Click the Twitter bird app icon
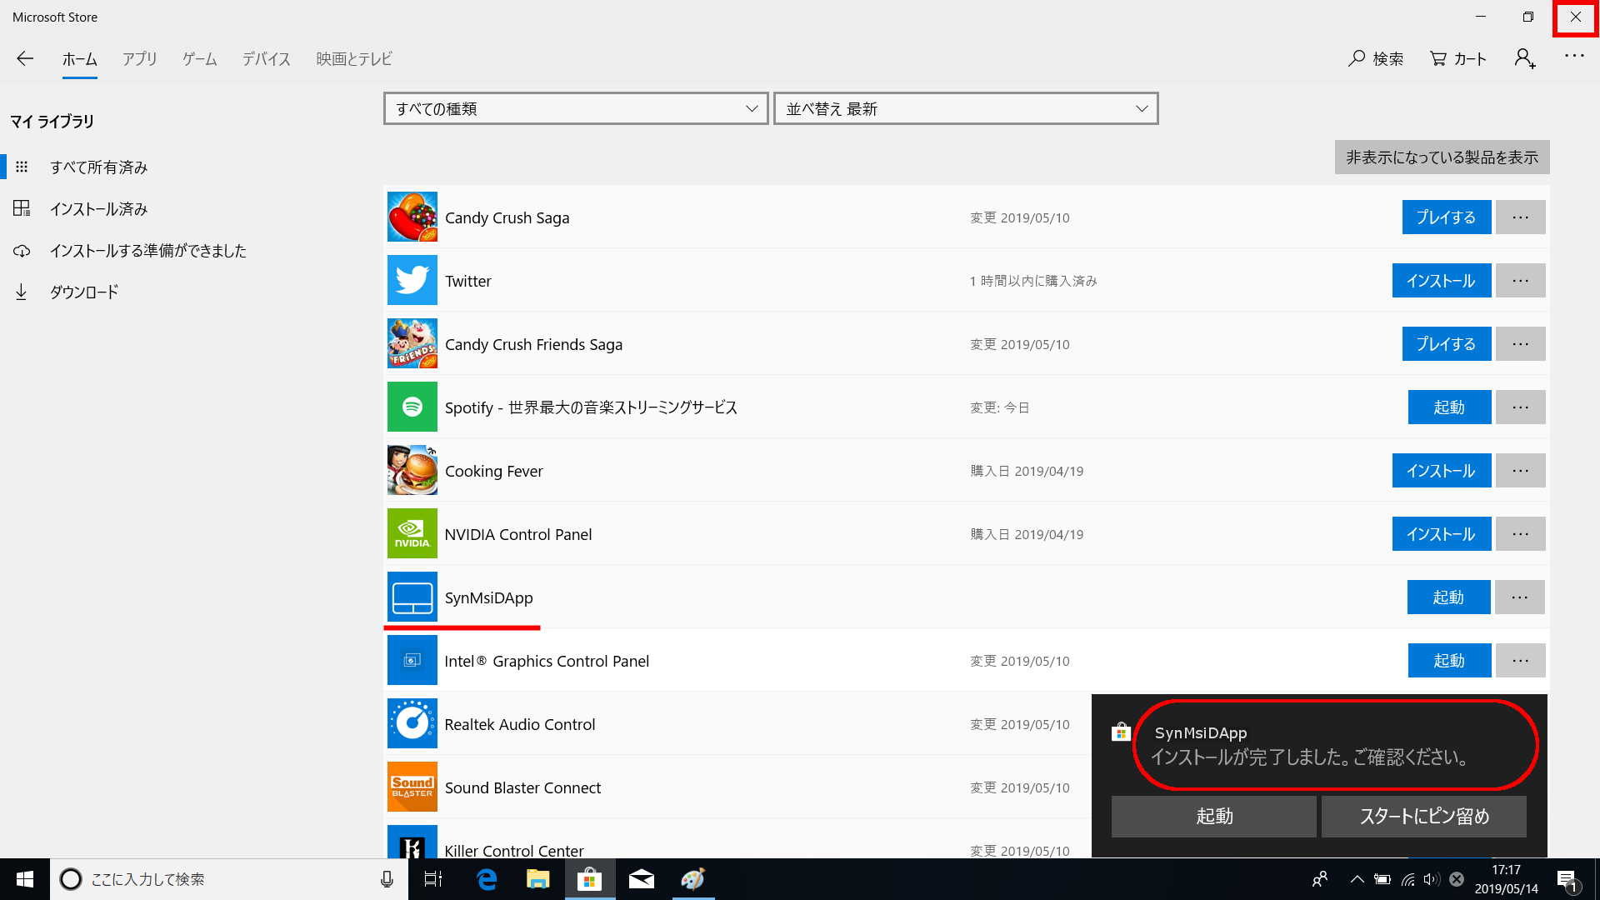 point(412,280)
